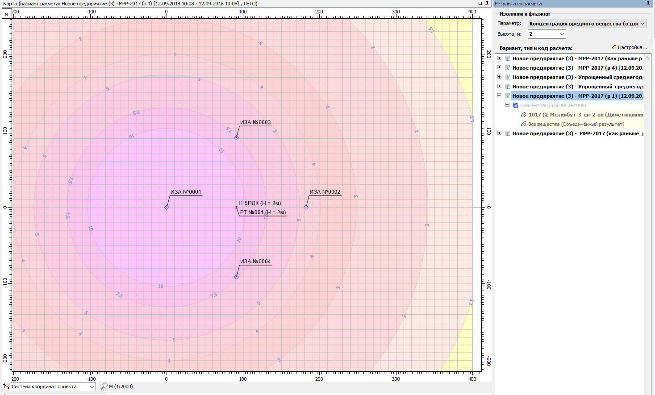Select the ИЗА №0004 source diamond

pos(236,277)
